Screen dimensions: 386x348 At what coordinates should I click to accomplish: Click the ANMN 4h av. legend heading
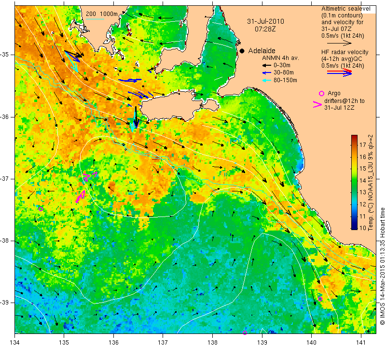click(280, 58)
